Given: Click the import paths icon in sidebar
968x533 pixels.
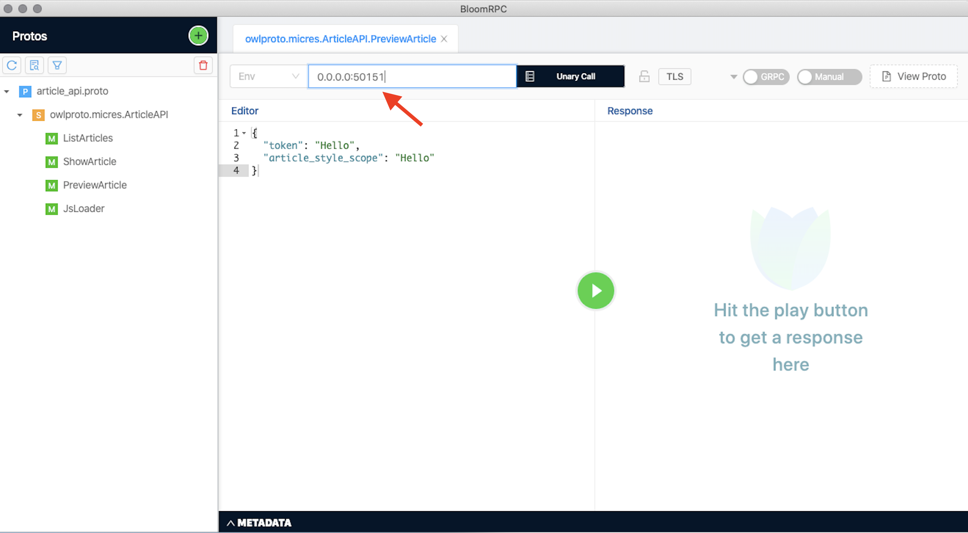Looking at the screenshot, I should [34, 65].
